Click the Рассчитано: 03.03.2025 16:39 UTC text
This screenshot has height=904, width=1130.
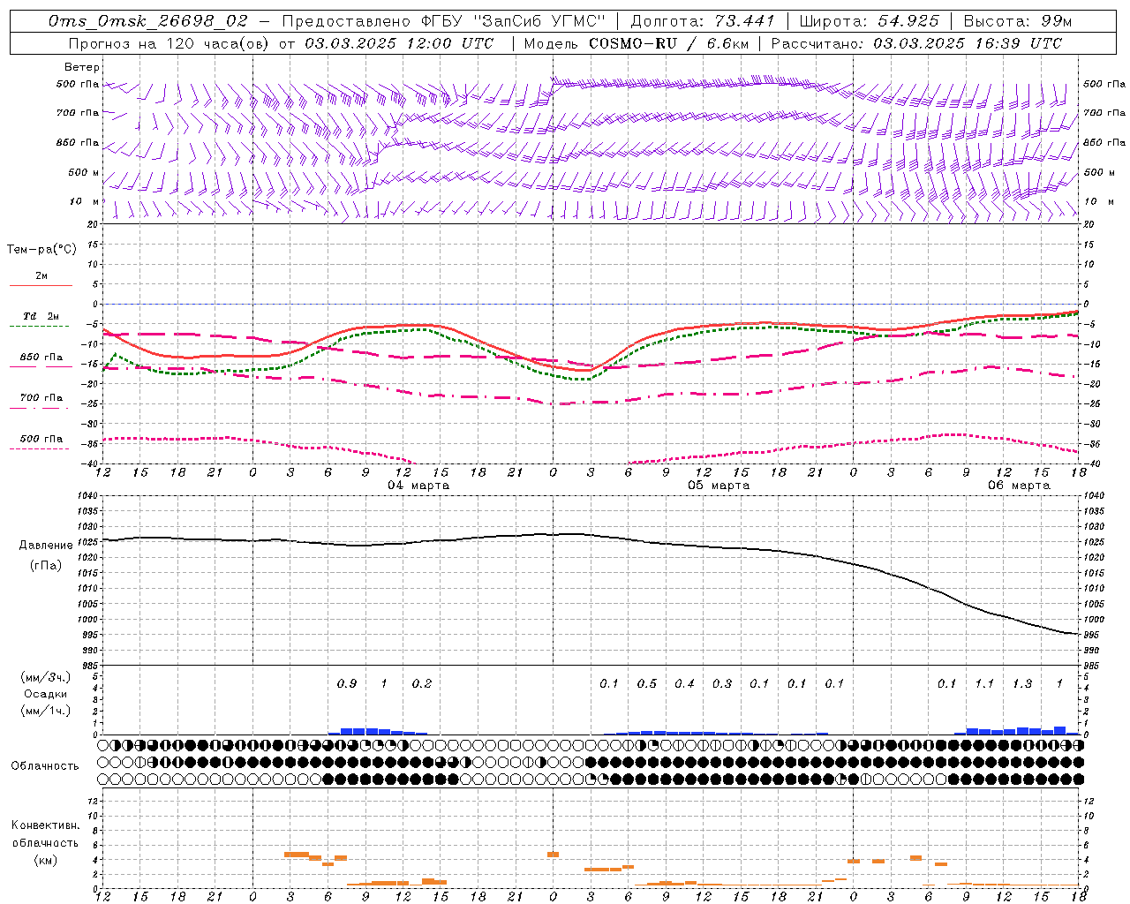(x=916, y=43)
